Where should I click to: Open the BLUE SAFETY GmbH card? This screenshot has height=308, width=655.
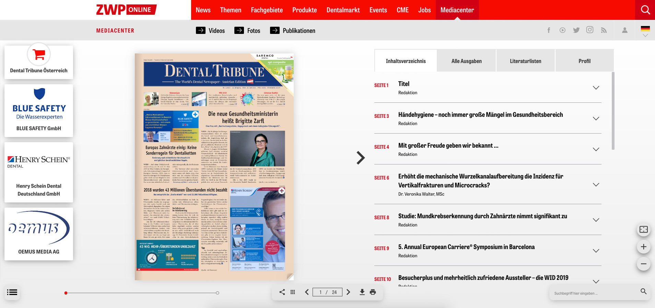(39, 110)
